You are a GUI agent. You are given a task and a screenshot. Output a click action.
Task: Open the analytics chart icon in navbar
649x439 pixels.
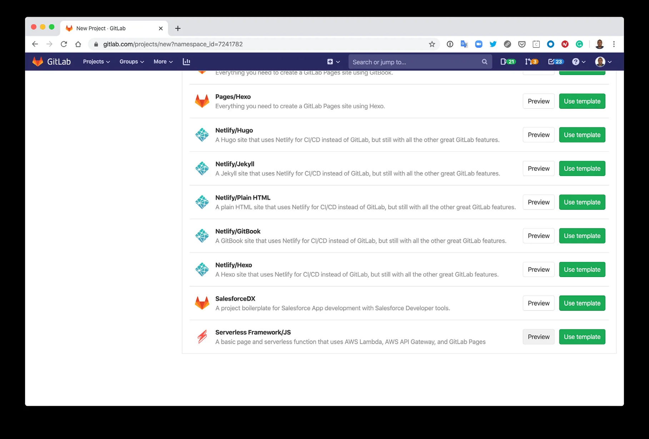point(186,62)
